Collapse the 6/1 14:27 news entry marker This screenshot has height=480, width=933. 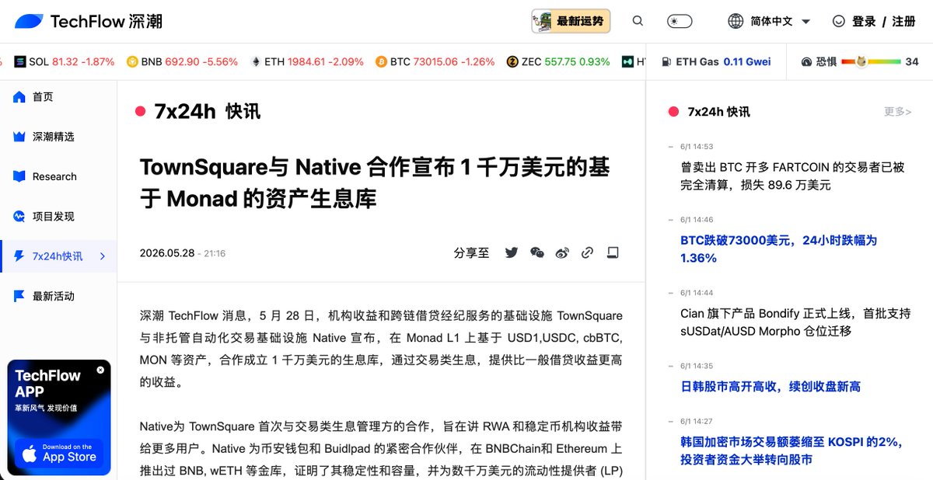tap(671, 421)
